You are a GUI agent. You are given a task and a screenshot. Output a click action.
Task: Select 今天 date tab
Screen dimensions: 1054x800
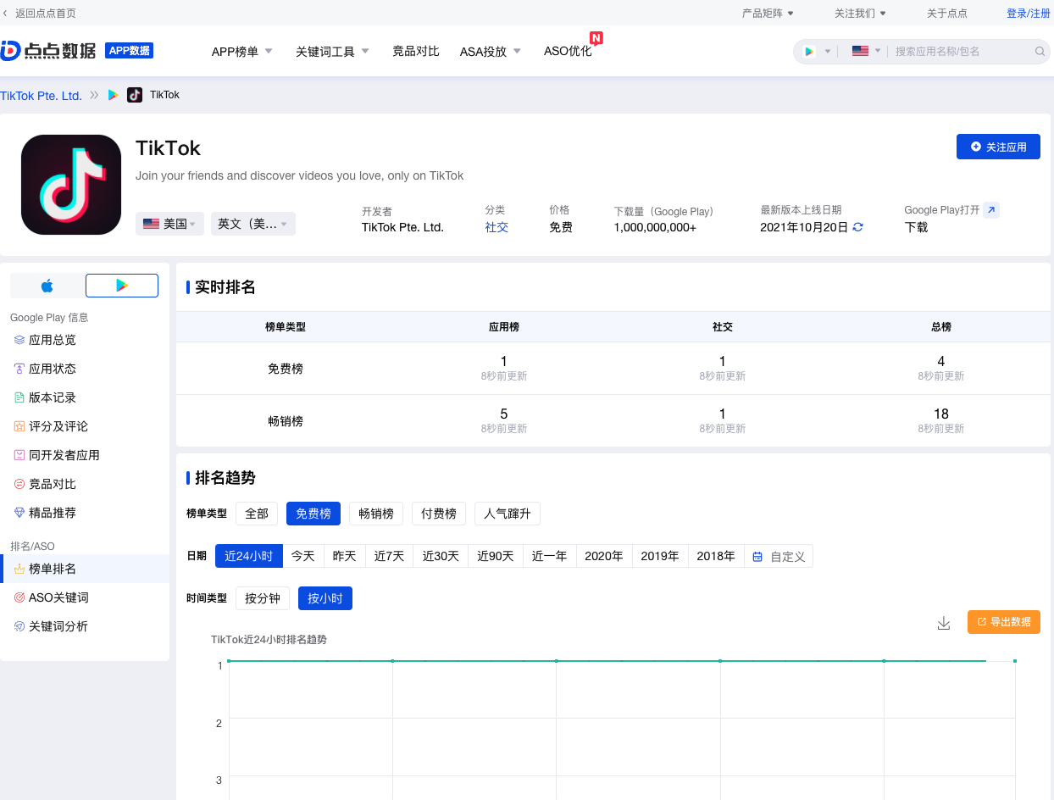pos(303,556)
